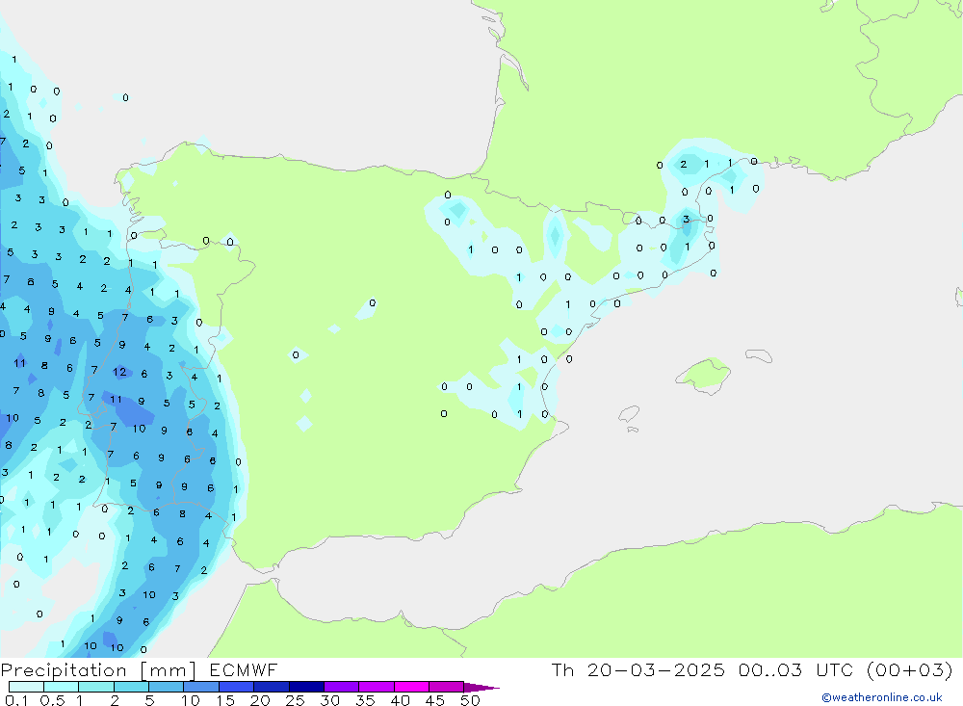The width and height of the screenshot is (963, 706).
Task: Click the 0.1–0.5 mm legend color box
Action: [26, 687]
